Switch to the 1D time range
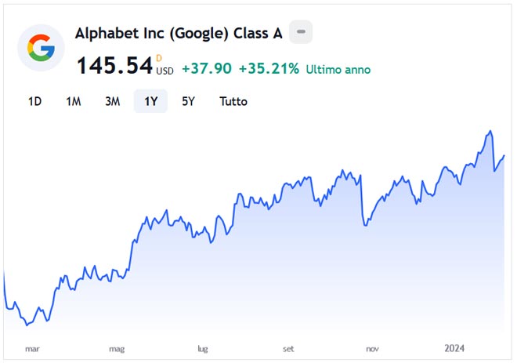Image resolution: width=517 pixels, height=363 pixels. (x=34, y=101)
